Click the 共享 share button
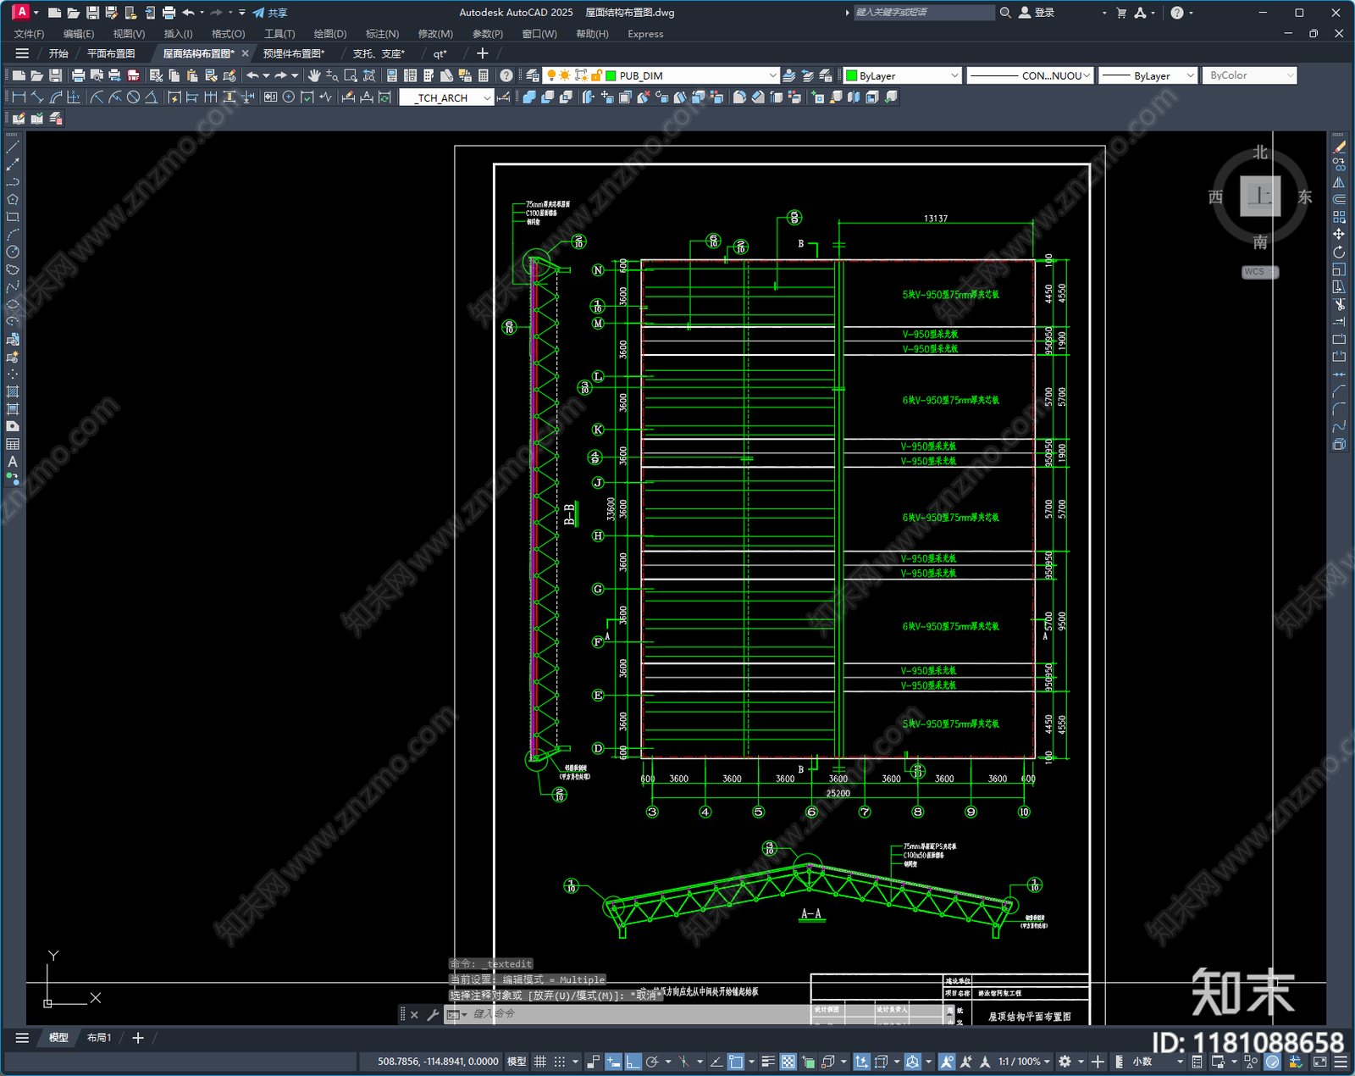 point(270,13)
